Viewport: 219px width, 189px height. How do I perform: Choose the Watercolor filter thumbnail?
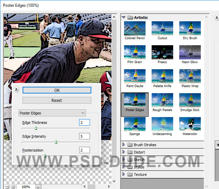click(x=190, y=124)
